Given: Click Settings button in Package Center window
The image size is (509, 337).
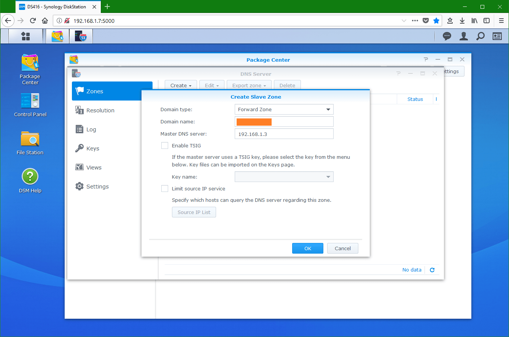Looking at the screenshot, I should point(453,71).
